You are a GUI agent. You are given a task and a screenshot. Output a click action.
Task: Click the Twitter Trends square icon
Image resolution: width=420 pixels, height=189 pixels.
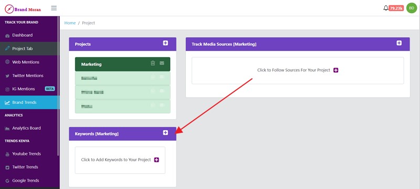click(7, 167)
